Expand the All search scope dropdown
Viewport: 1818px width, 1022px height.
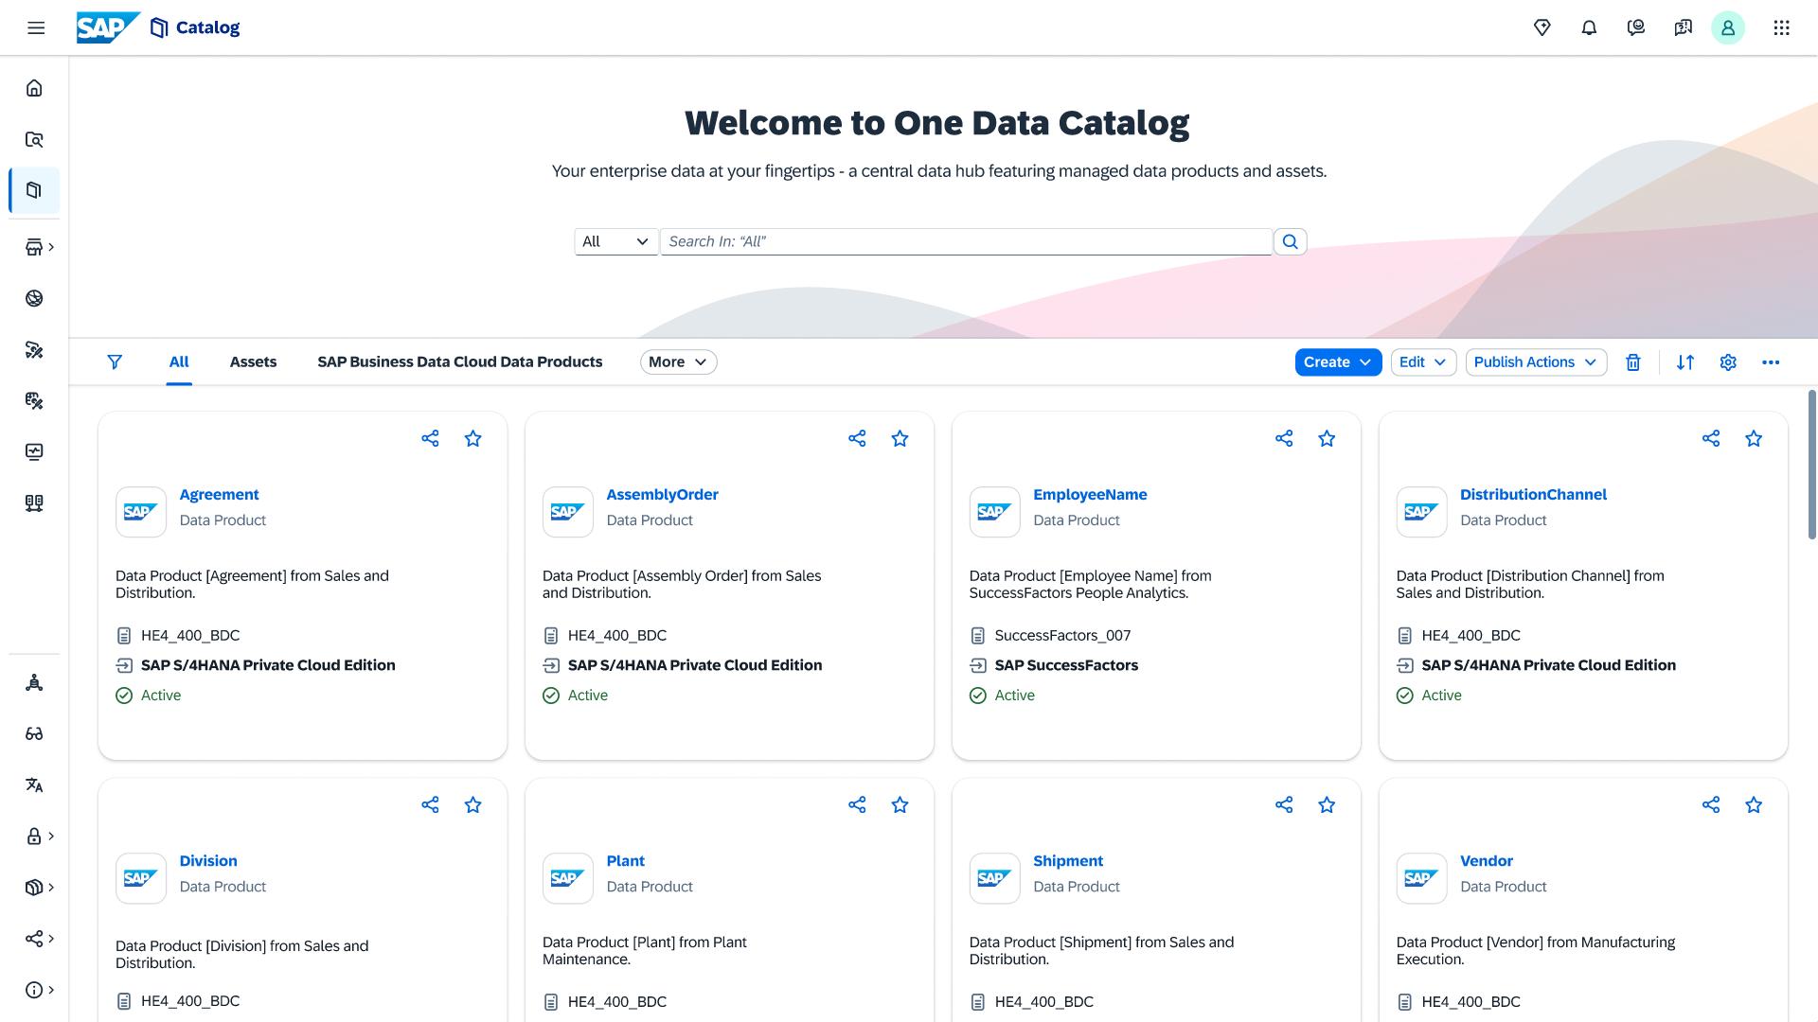pos(615,241)
